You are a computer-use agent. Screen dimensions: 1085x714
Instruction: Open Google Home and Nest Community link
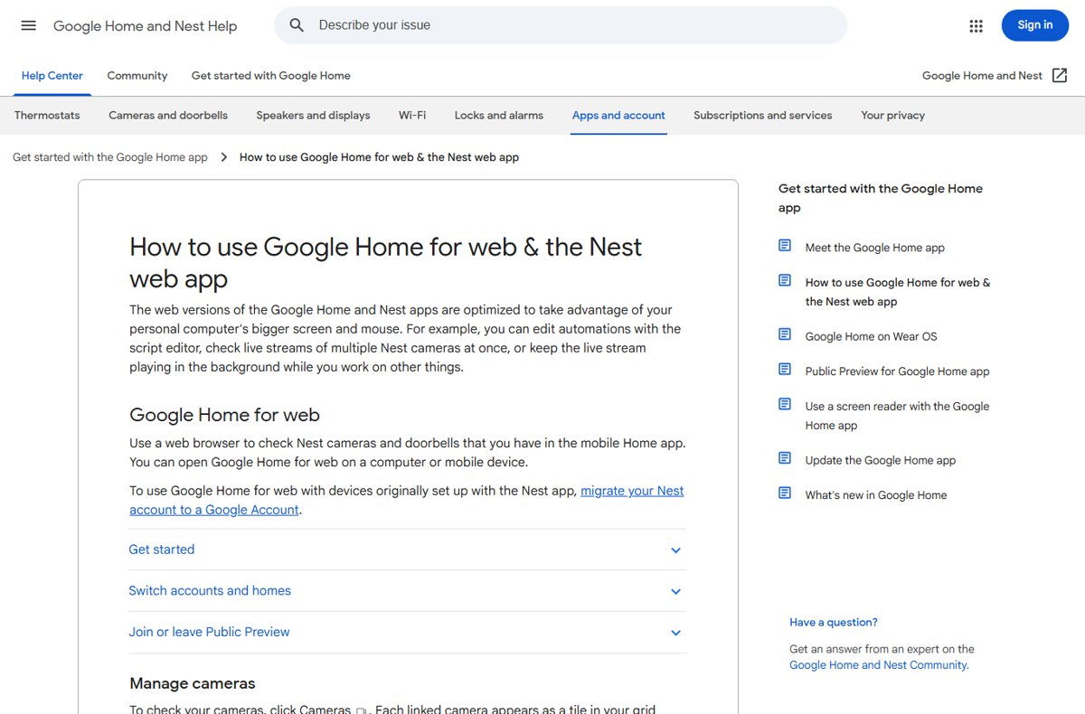pos(879,665)
